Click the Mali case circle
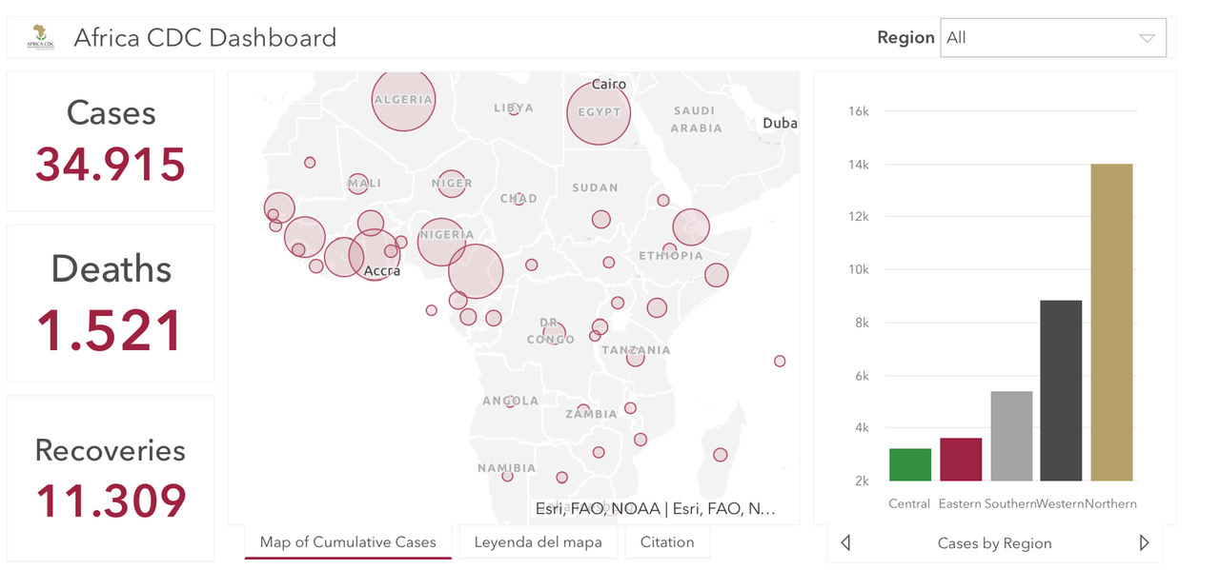Screen dimensions: 1220x570 [358, 183]
